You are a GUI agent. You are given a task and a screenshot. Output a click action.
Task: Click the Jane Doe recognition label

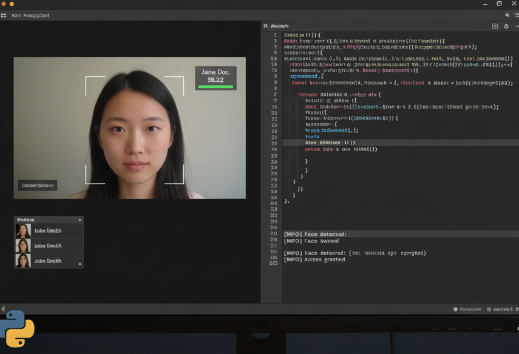click(x=215, y=75)
